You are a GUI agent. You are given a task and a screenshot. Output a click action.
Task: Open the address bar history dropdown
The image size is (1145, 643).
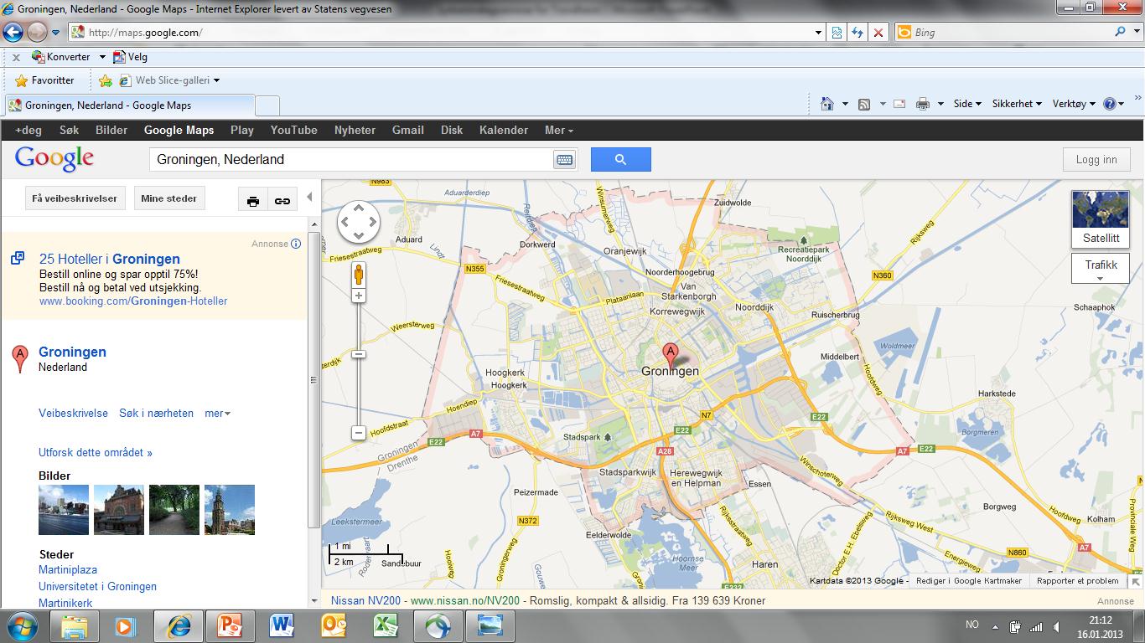point(819,33)
